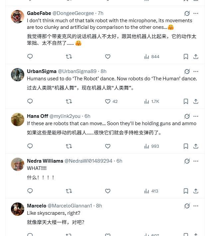View analytics for Hans Off's tweet (993)
Viewport: 206px width, 236px height.
(152, 146)
